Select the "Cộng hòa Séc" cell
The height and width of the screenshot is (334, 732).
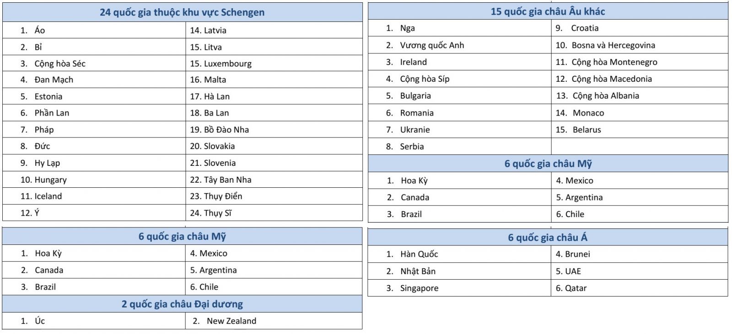(x=60, y=64)
